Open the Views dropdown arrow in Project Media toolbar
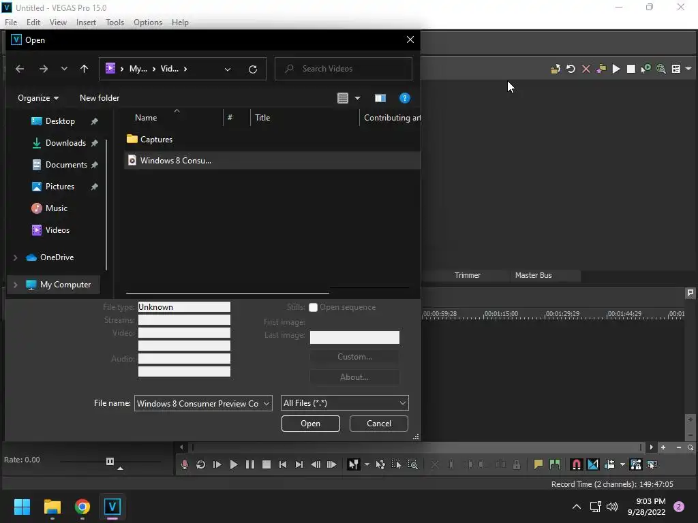Viewport: 698px width, 523px height. pos(688,69)
